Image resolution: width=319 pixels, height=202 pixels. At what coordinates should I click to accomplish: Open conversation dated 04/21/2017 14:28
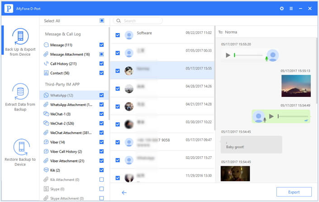coord(162,106)
